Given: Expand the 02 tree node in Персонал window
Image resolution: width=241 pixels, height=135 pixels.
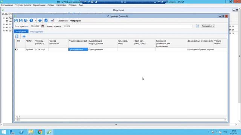Looking at the screenshot, I should pyautogui.click(x=4, y=27).
